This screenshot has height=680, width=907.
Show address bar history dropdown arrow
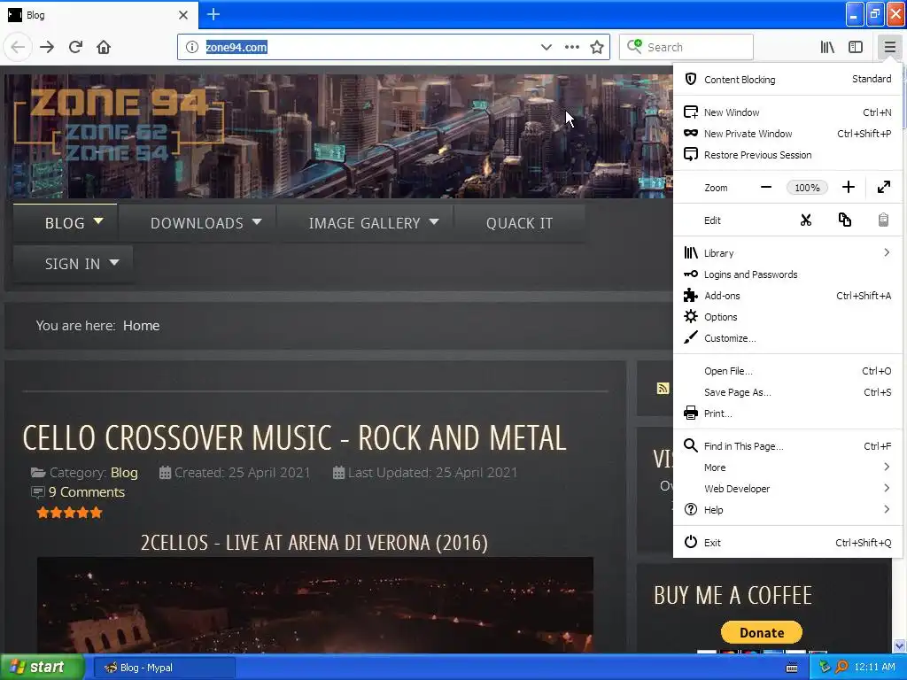(546, 47)
